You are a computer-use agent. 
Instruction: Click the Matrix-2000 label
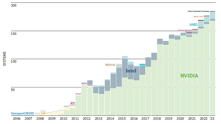point(198,16)
